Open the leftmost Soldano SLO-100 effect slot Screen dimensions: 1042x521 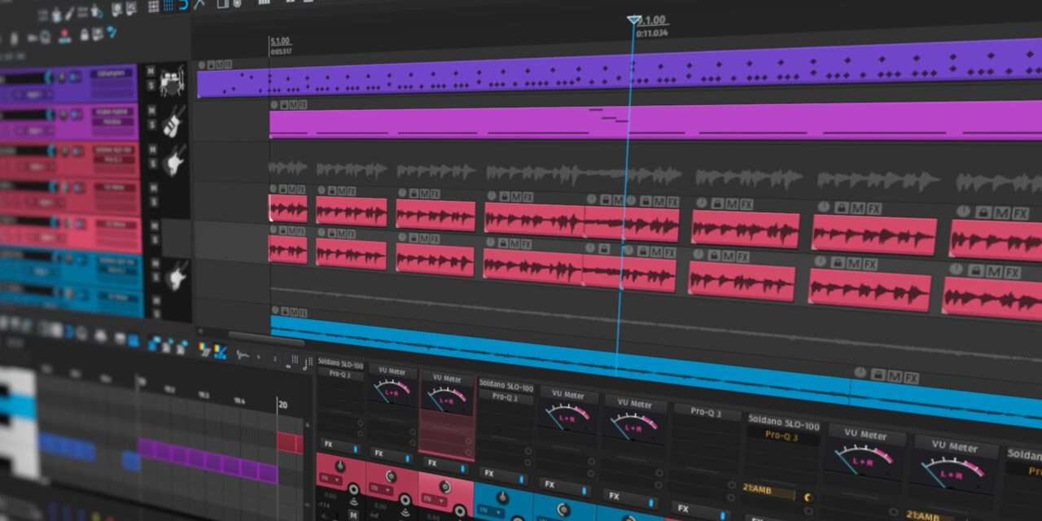click(x=340, y=363)
